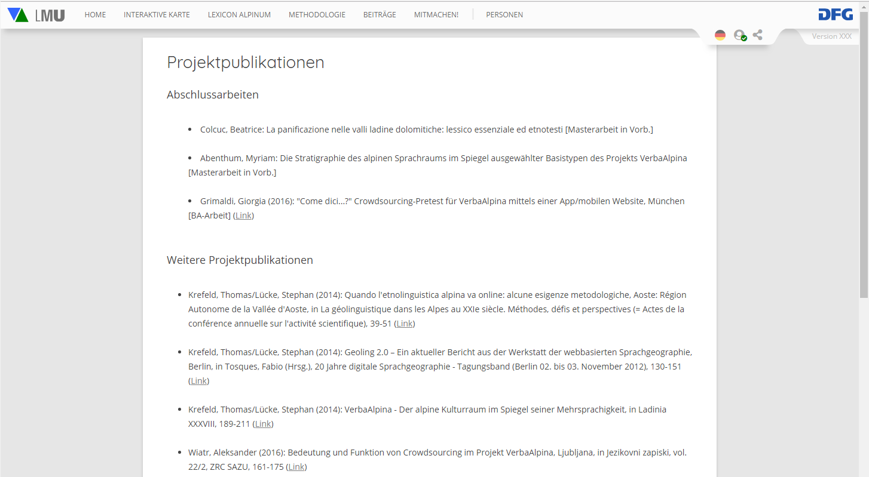Click the VerbaAlpina triangle logo
Screen dimensions: 869x477
point(18,15)
